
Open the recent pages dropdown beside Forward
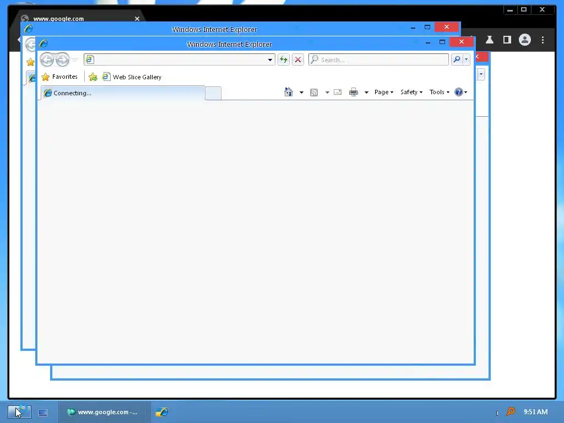pyautogui.click(x=75, y=59)
